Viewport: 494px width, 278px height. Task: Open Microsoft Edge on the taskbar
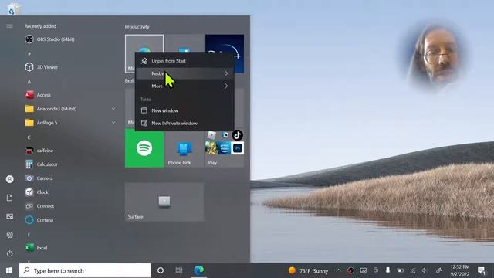click(x=198, y=270)
